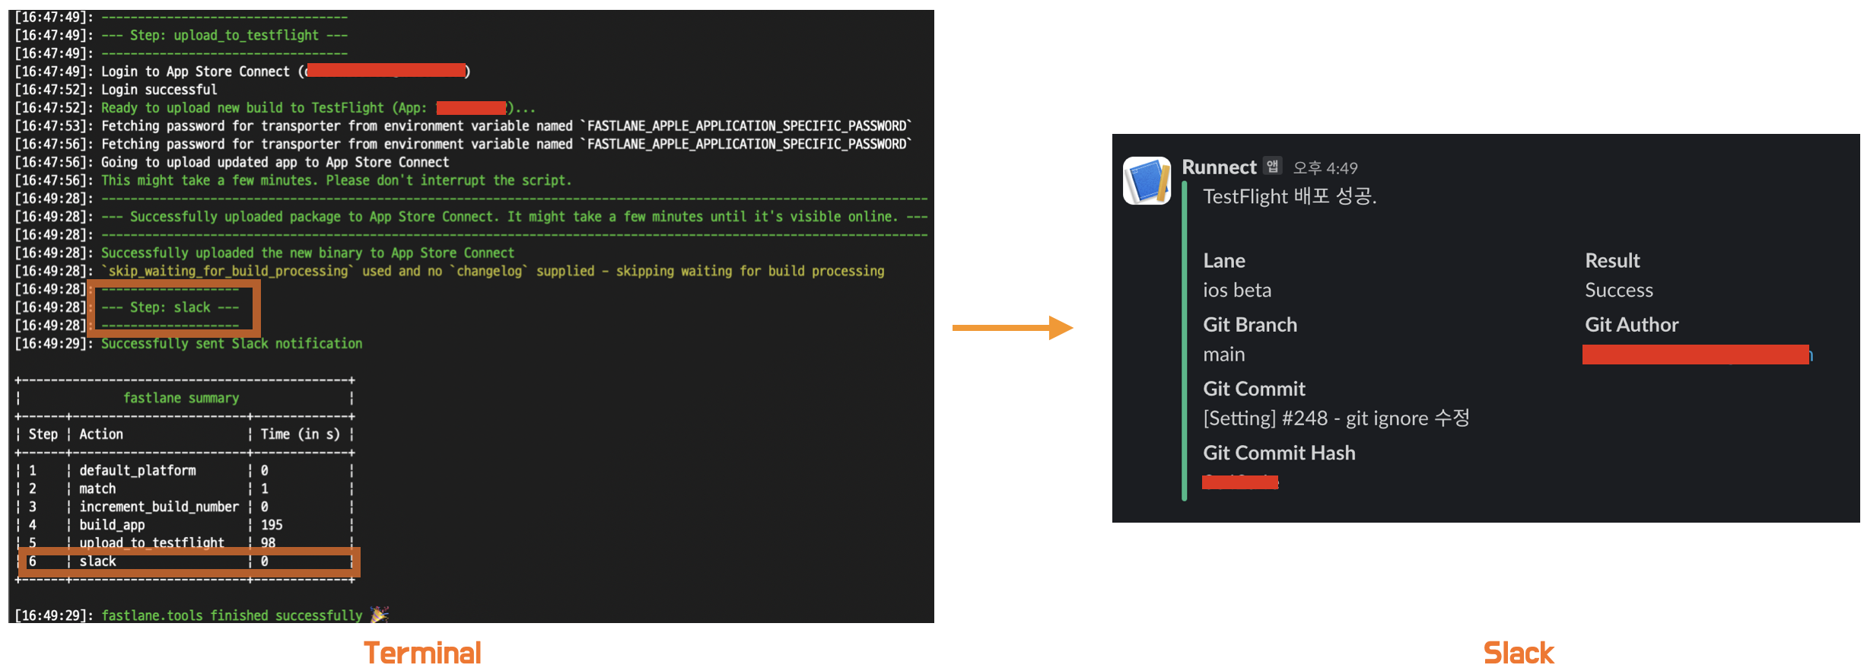Click the 'increment_build_number' summary row
The height and width of the screenshot is (671, 1864).
[184, 507]
